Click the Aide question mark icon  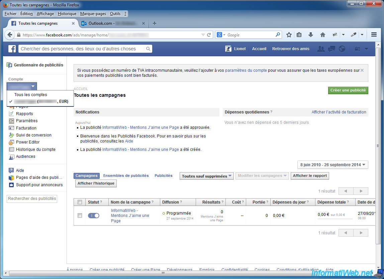11,170
